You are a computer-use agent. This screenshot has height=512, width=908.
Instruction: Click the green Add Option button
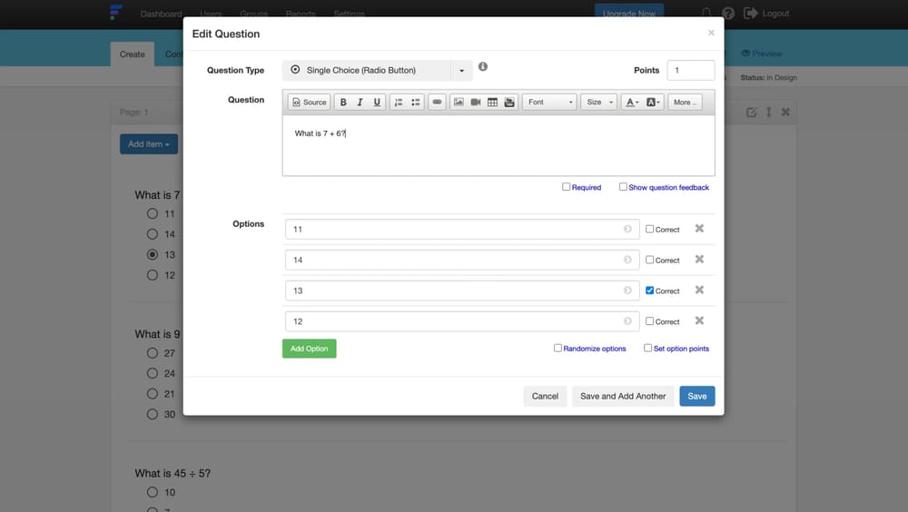tap(310, 349)
